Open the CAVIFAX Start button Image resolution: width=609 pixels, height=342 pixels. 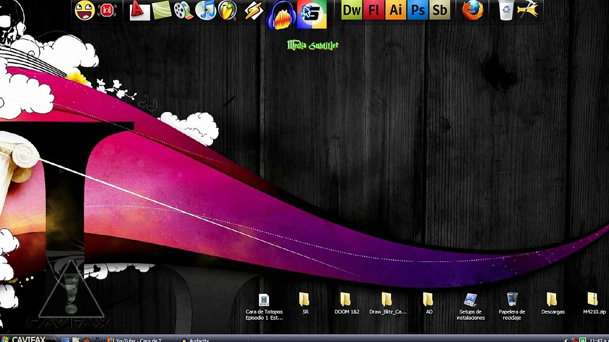pyautogui.click(x=28, y=339)
